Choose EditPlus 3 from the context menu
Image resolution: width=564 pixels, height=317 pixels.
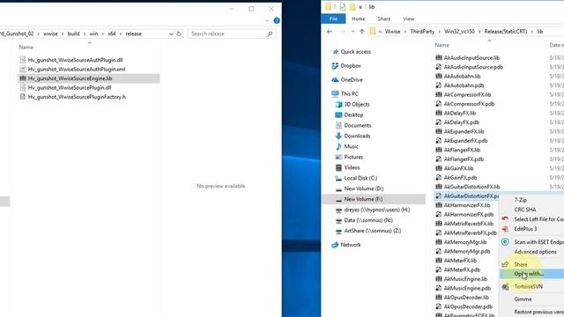[525, 229]
